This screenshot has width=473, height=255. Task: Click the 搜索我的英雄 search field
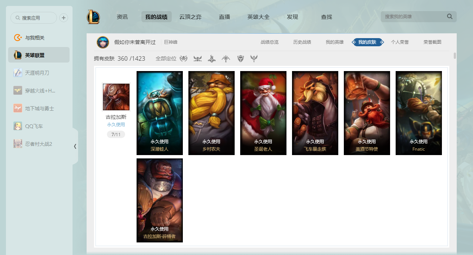pyautogui.click(x=419, y=17)
